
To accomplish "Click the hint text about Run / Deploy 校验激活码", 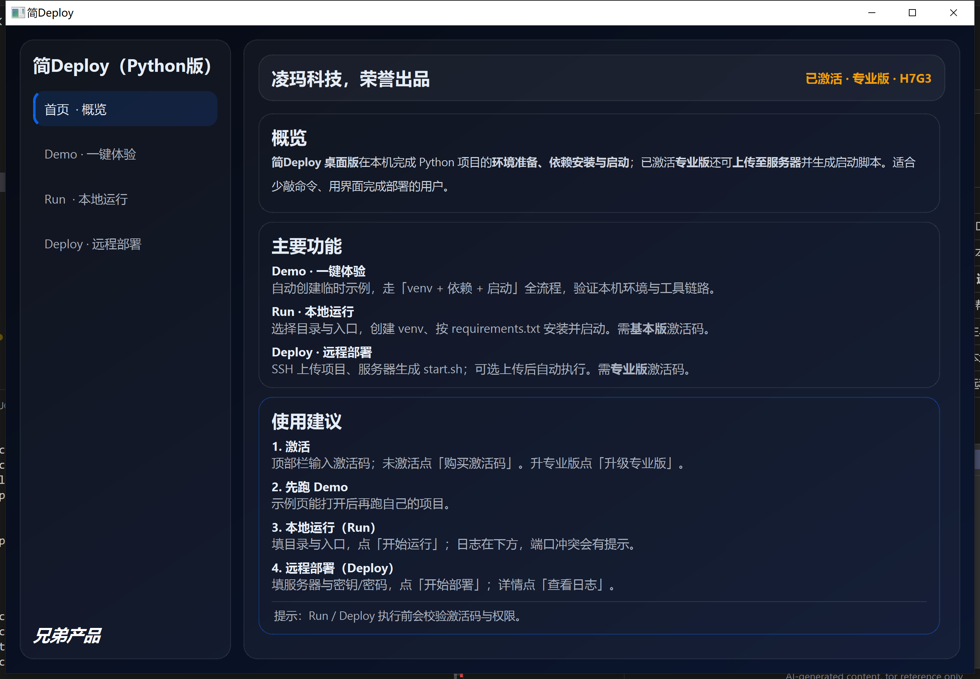I will click(397, 616).
